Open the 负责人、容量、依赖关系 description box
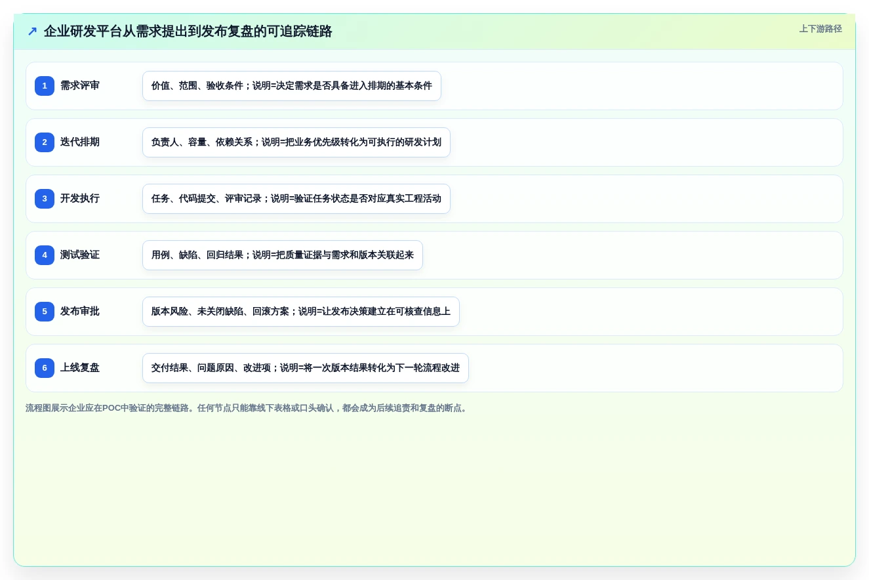This screenshot has width=869, height=580. (x=296, y=142)
